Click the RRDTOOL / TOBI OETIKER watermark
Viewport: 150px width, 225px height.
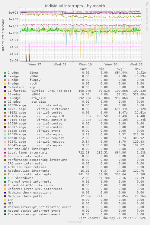pos(147,16)
